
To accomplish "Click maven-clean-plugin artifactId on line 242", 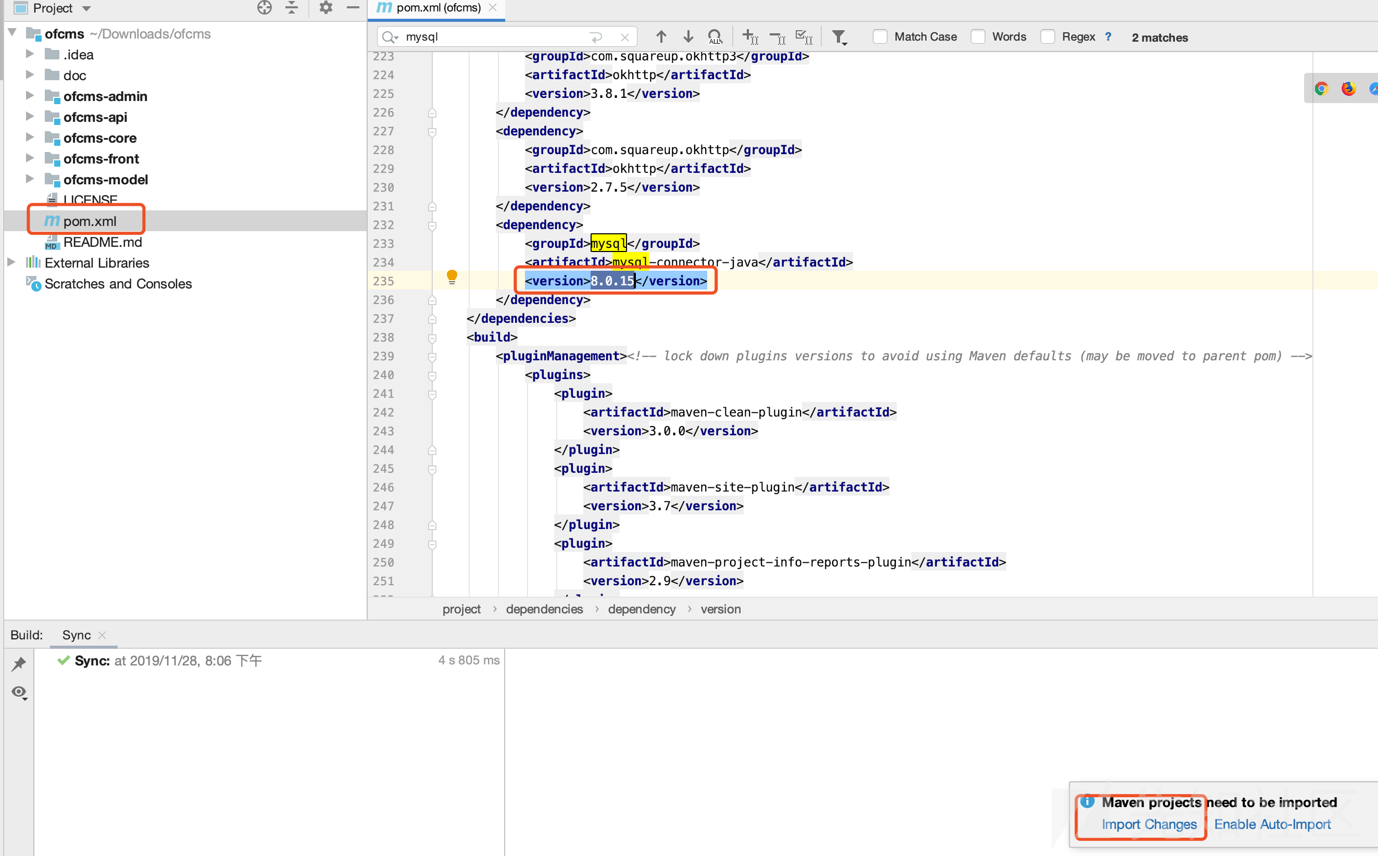I will (x=735, y=412).
